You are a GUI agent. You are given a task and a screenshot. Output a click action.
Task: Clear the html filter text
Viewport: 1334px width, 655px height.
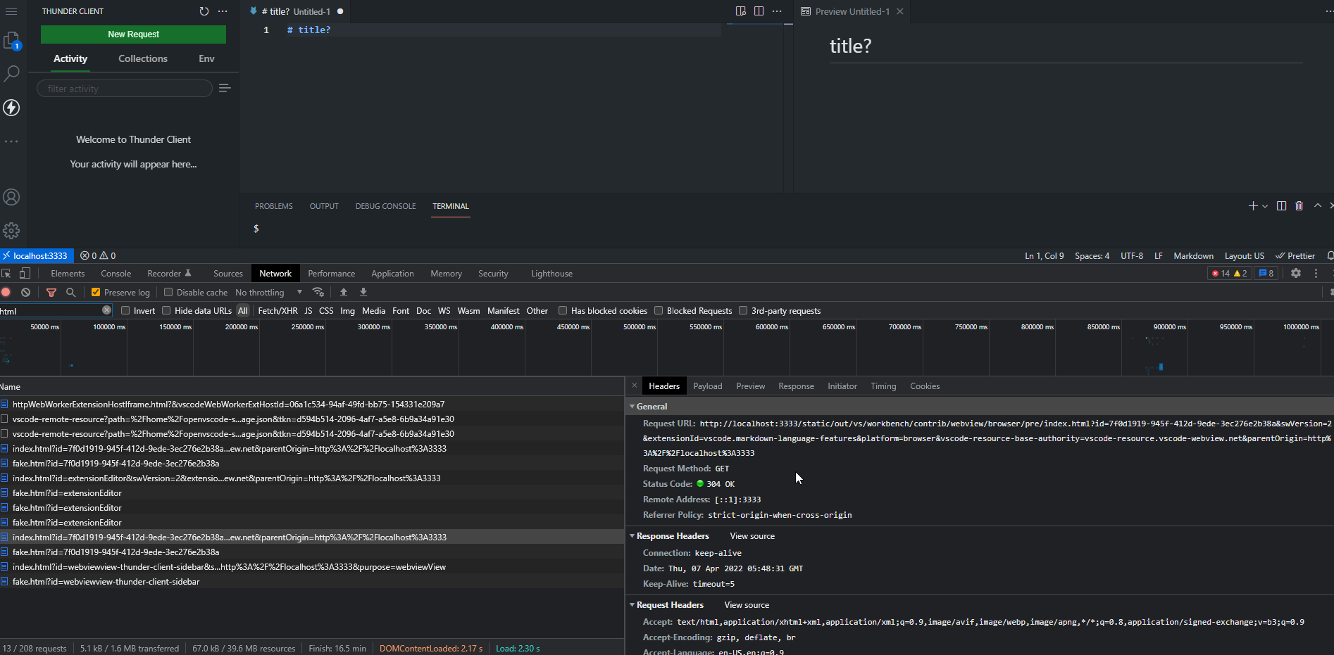pyautogui.click(x=106, y=310)
